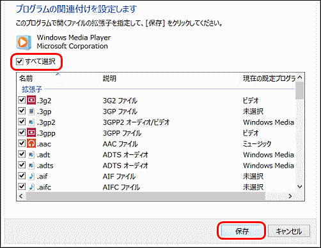This screenshot has width=321, height=248.
Task: Select the .3gpp extension name
Action: coord(46,133)
